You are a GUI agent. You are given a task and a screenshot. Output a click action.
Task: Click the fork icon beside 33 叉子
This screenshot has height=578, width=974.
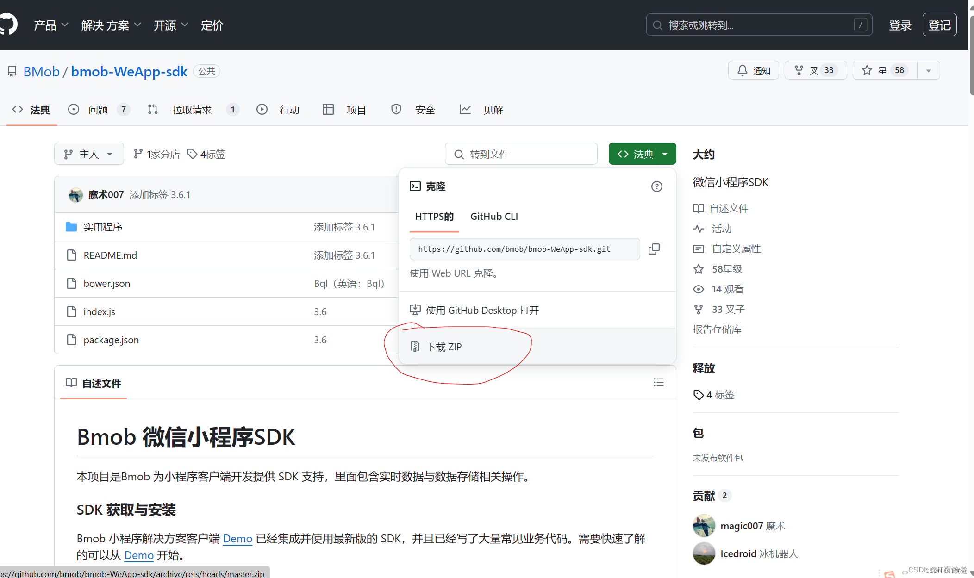pyautogui.click(x=699, y=309)
